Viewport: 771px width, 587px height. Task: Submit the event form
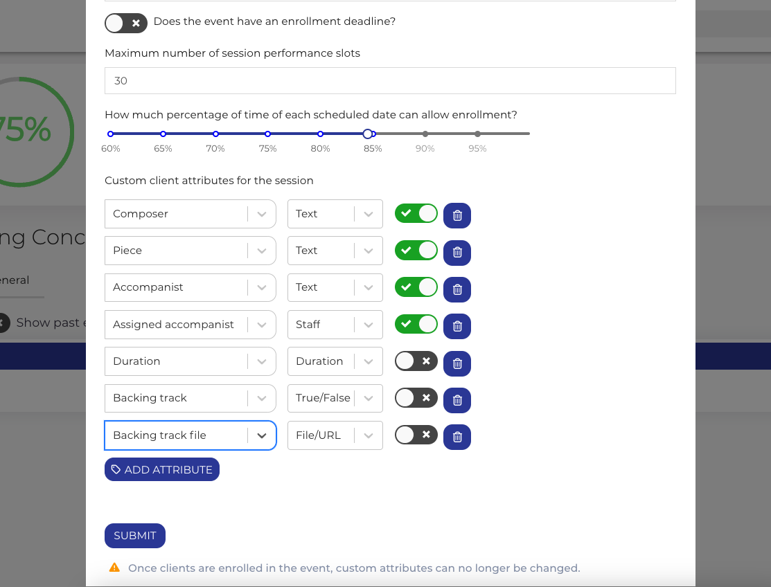[x=135, y=536]
